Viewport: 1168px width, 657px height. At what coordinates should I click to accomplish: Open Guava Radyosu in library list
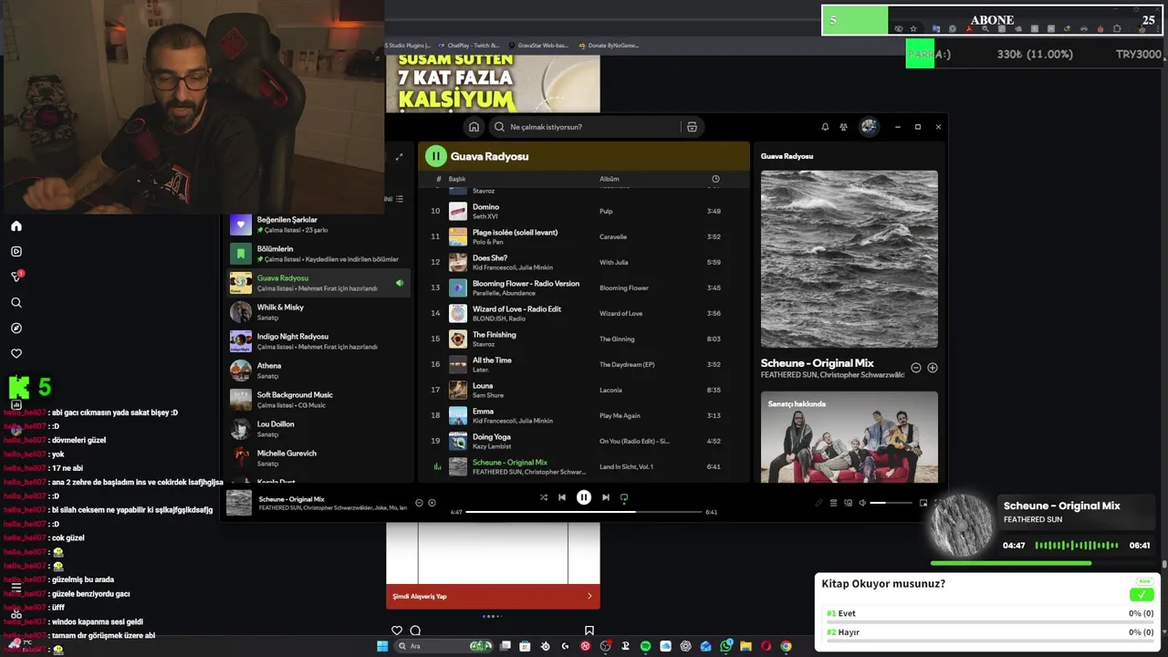318,283
